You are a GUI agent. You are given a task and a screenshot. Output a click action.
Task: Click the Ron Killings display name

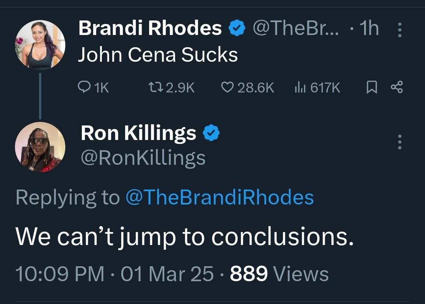click(x=138, y=133)
